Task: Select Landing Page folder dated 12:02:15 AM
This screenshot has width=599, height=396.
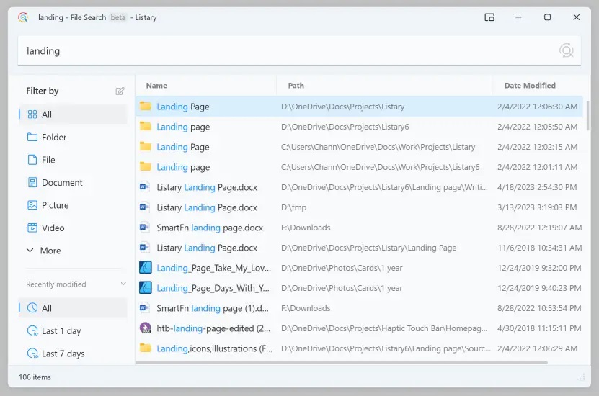Action: pyautogui.click(x=359, y=147)
